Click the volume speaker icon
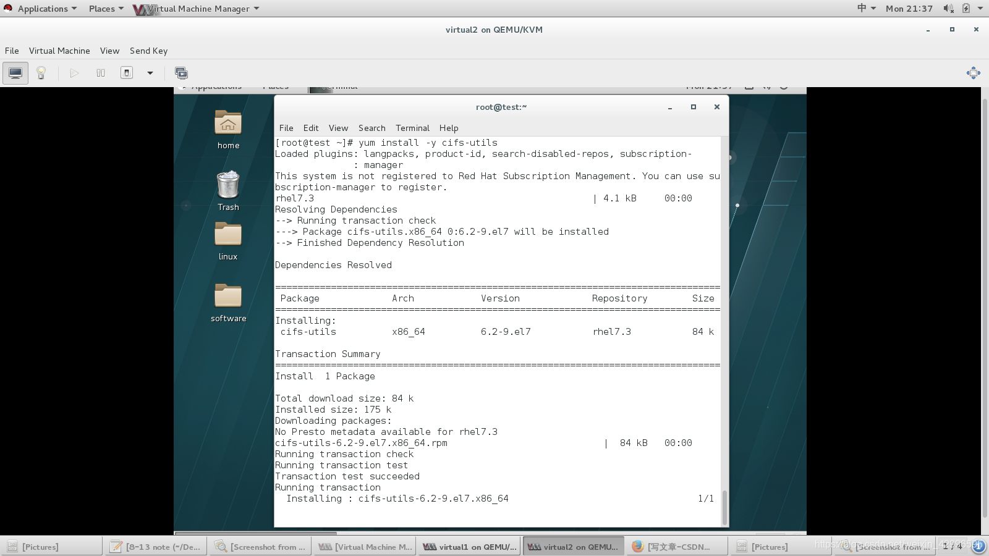 click(x=948, y=8)
